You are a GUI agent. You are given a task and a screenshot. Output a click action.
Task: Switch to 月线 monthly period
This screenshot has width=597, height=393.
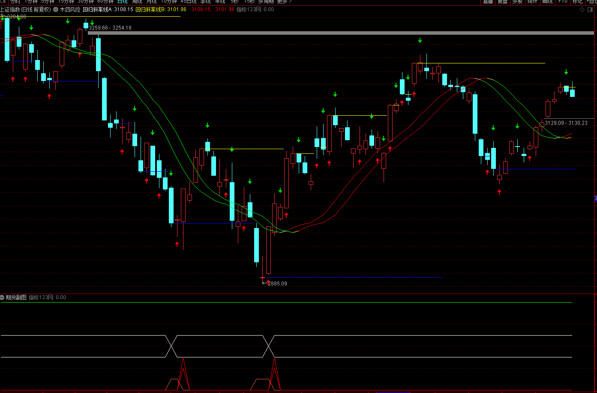[151, 2]
